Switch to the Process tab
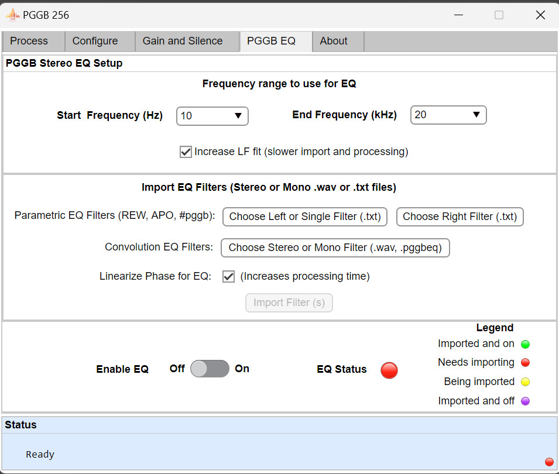The height and width of the screenshot is (474, 559). pyautogui.click(x=29, y=41)
